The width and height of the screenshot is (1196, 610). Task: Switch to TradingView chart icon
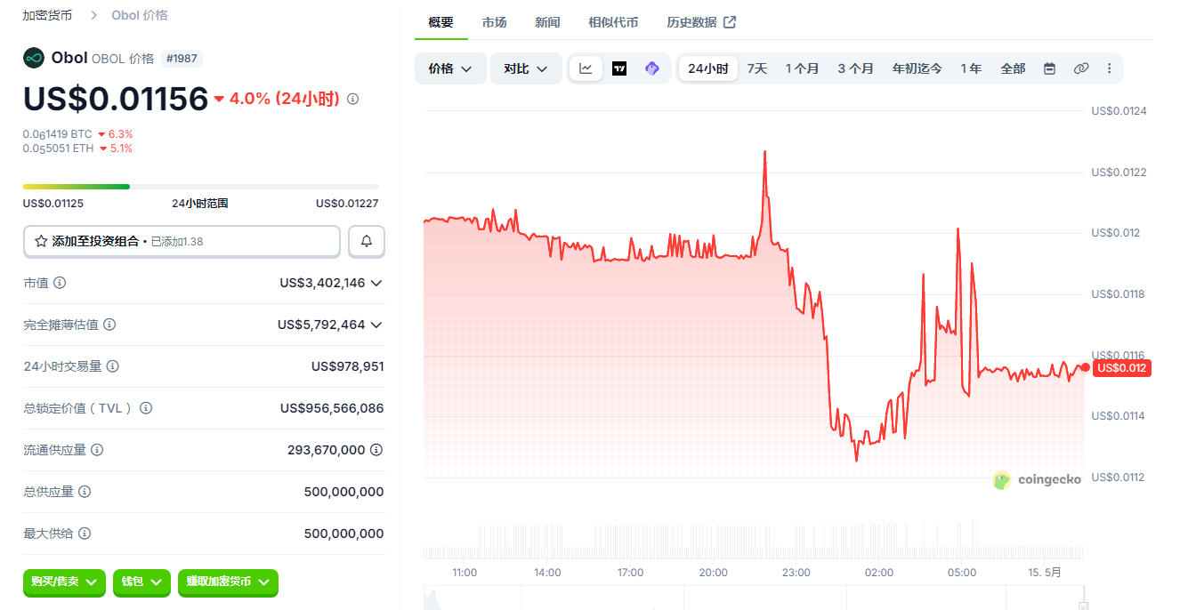click(x=619, y=68)
